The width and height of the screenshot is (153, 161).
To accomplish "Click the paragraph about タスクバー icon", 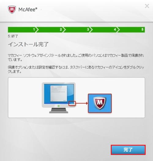I will click(76, 69).
